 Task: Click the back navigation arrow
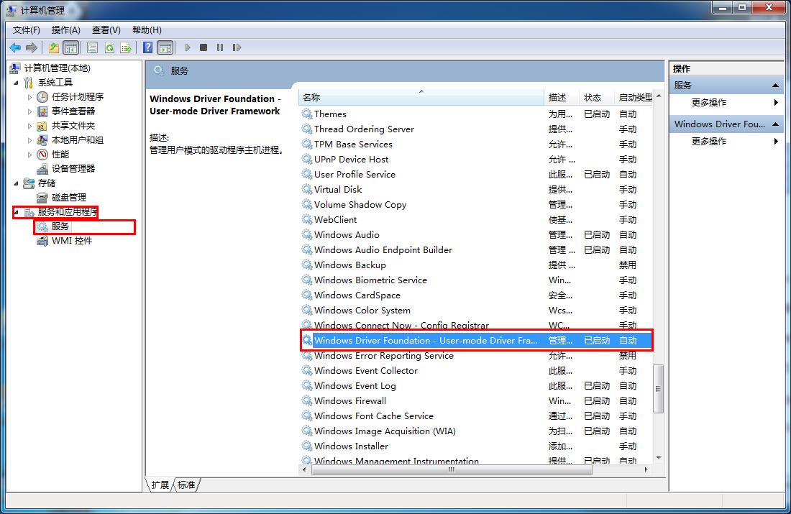pos(16,47)
